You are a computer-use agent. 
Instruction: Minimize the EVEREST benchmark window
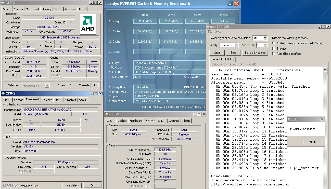point(230,4)
